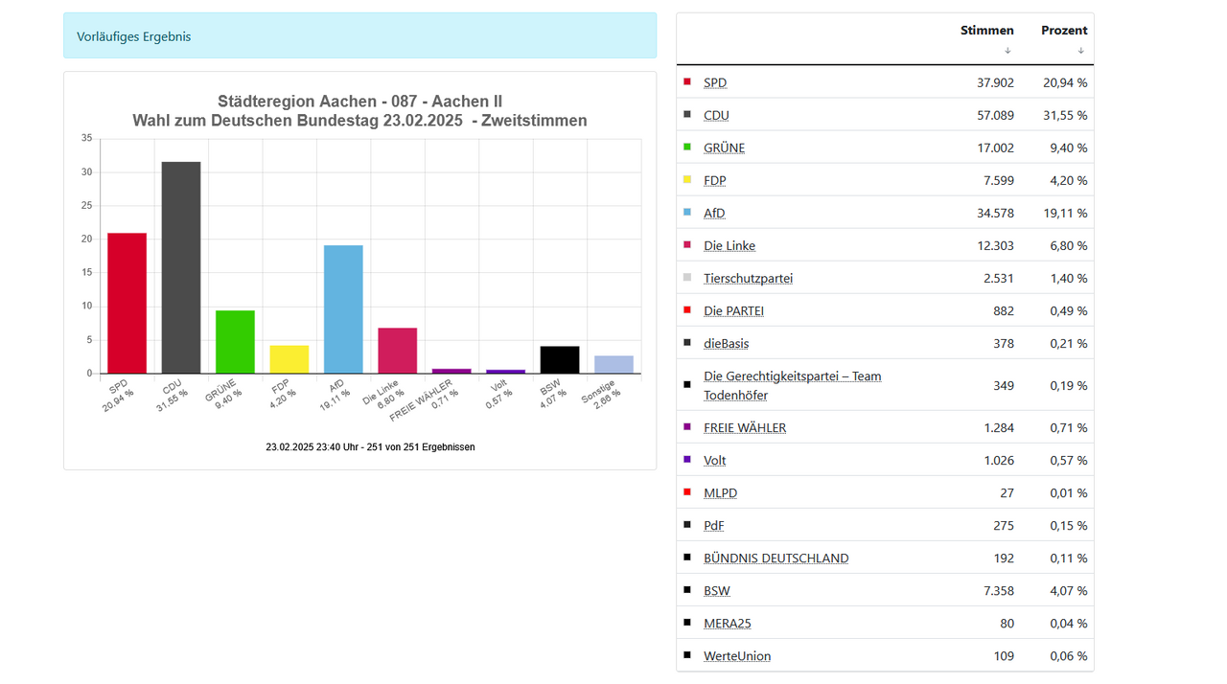Click CDU percentage 31,55 %

[1065, 116]
